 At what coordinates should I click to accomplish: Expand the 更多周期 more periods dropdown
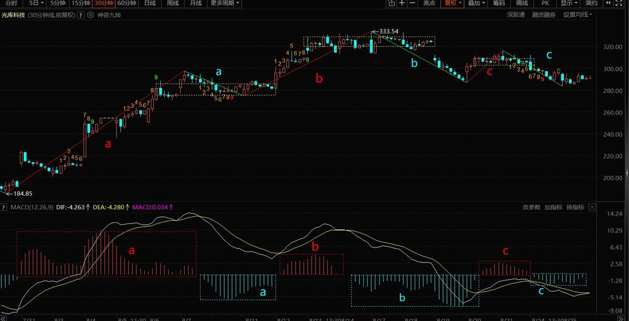(225, 3)
